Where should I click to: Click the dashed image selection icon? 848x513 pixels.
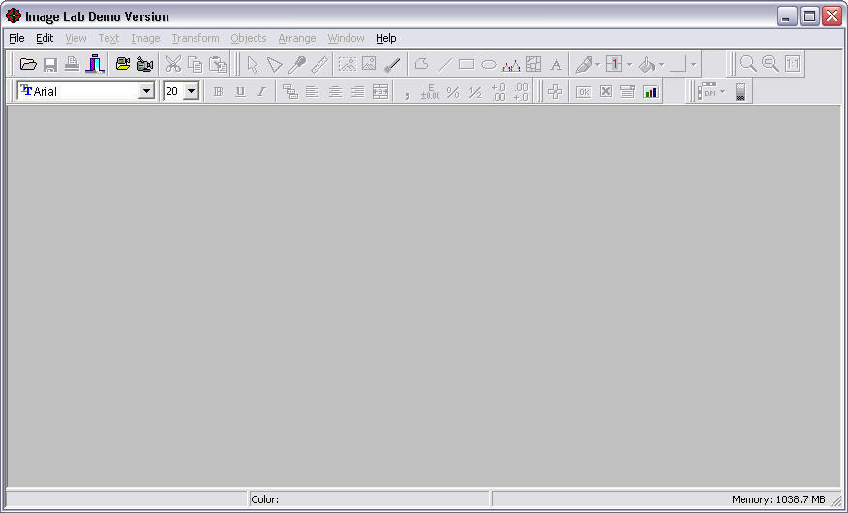[x=348, y=64]
